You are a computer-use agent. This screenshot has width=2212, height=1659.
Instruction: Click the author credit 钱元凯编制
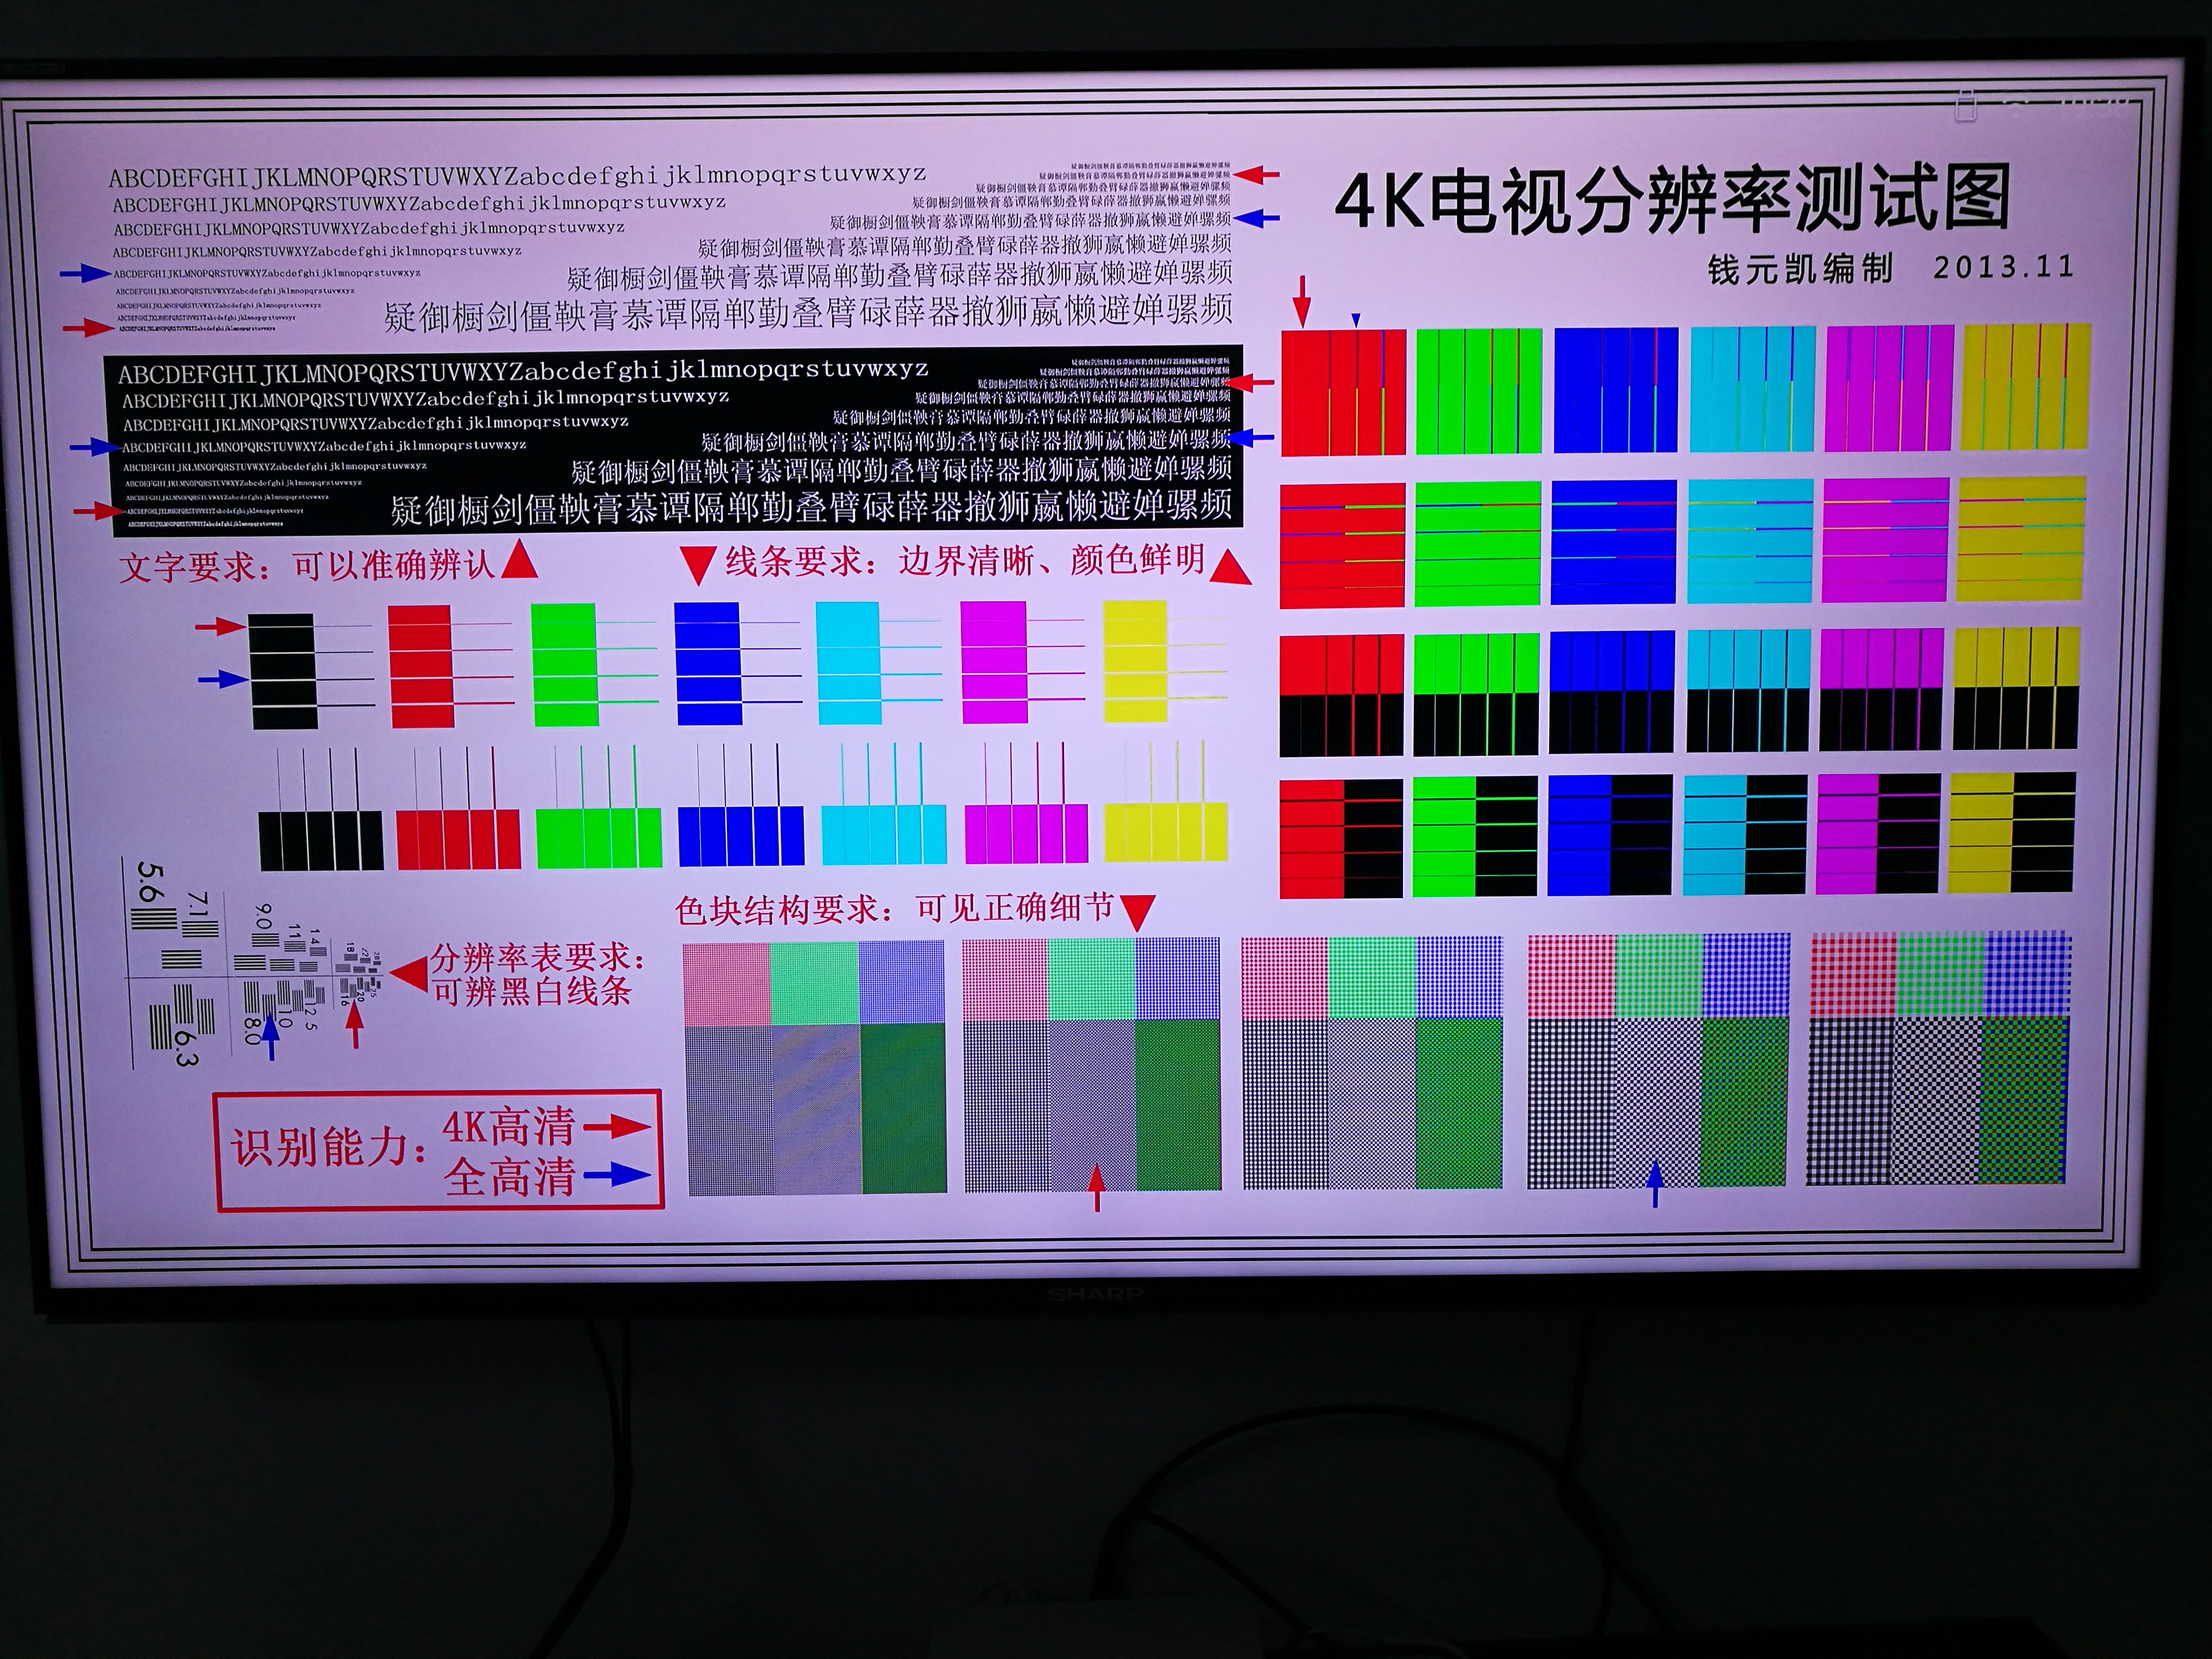(1800, 269)
